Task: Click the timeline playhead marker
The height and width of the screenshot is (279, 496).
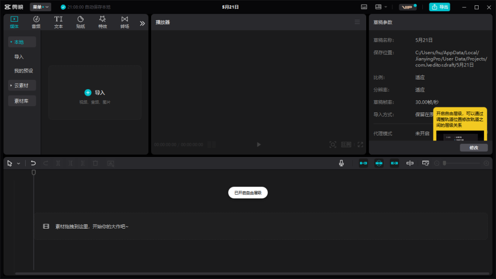Action: [x=33, y=172]
